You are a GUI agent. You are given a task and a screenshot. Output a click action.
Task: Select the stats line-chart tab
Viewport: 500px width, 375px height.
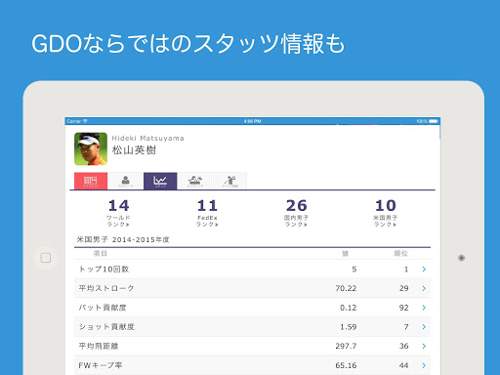[160, 181]
